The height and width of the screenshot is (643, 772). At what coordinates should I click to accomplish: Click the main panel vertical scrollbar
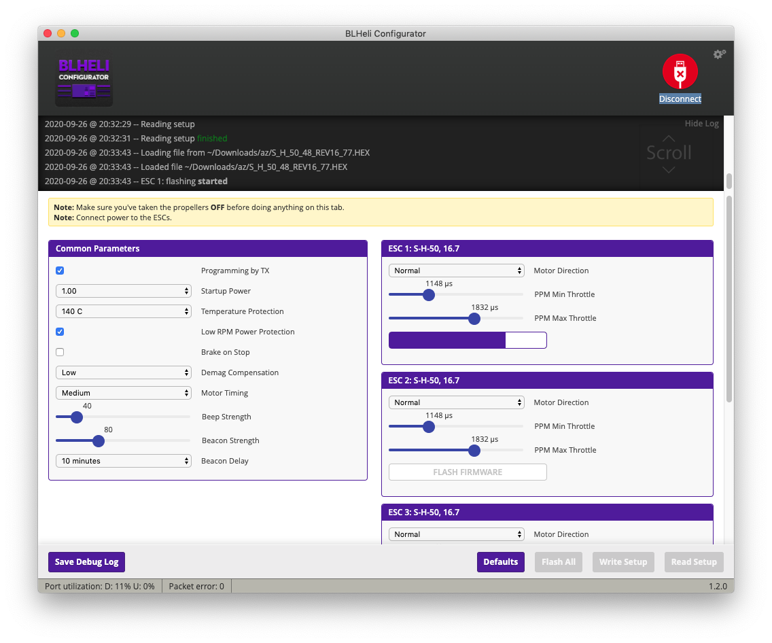click(729, 299)
